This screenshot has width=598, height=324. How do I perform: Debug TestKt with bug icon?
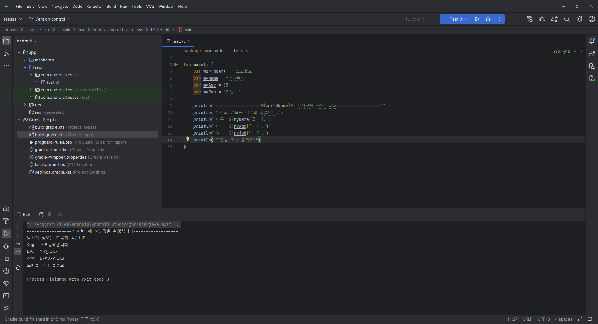pos(488,19)
